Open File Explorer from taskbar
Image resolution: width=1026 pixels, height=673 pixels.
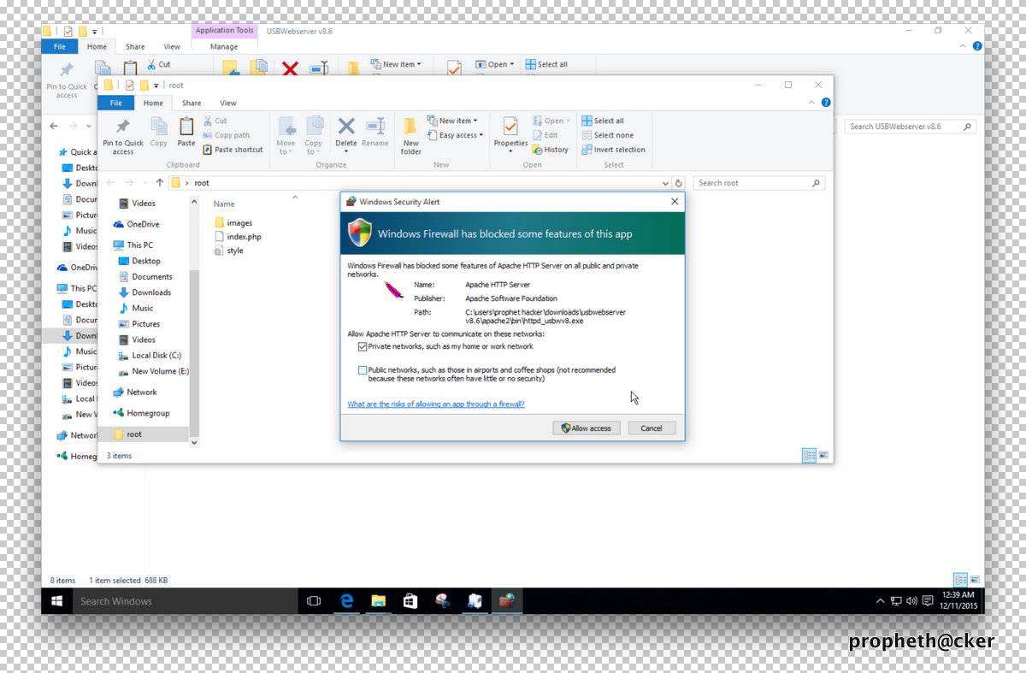[x=379, y=601]
